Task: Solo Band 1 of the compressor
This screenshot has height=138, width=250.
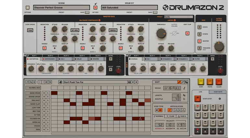Action: coord(55,48)
